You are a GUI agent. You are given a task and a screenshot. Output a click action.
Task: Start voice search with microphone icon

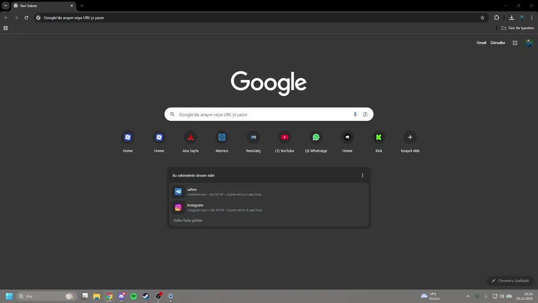[355, 114]
